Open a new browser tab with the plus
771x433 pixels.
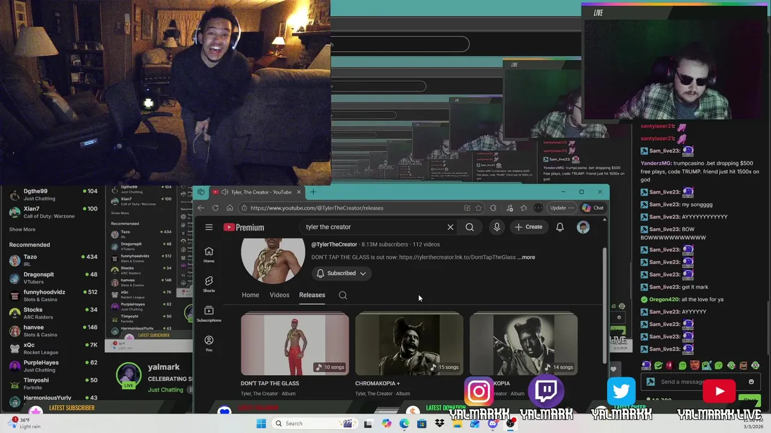pos(313,192)
